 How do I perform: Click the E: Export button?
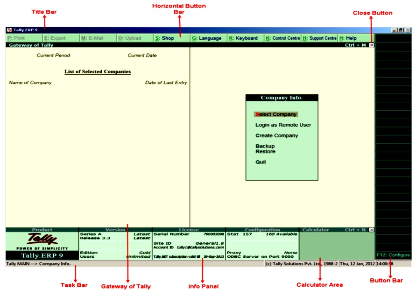(61, 38)
